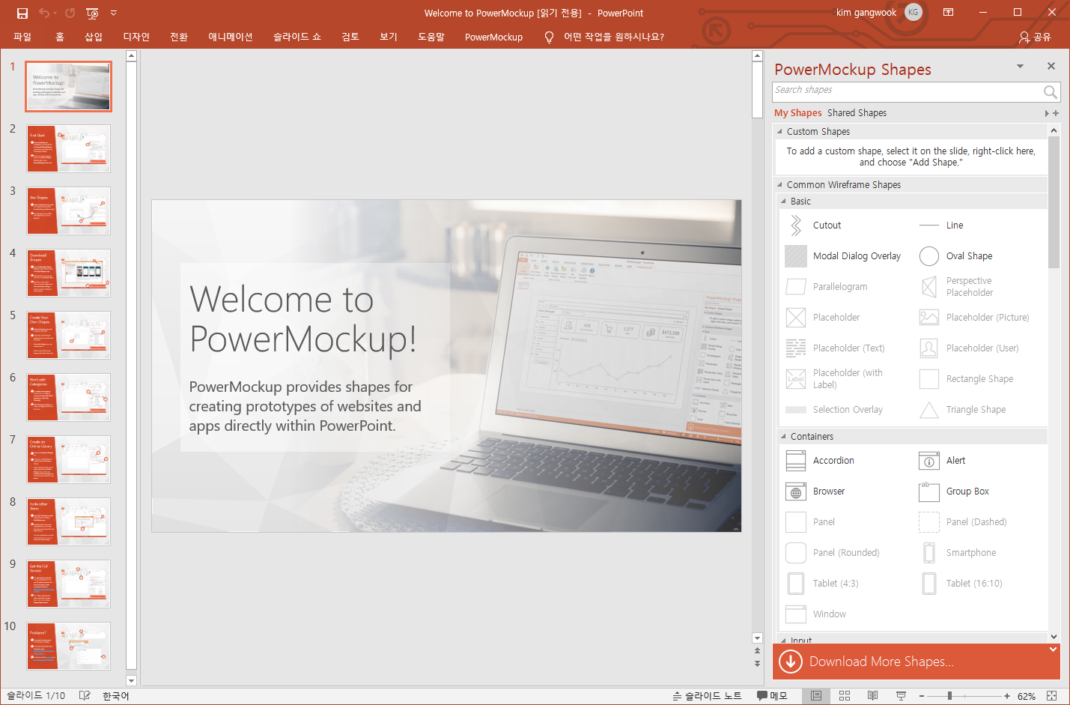Open the 애니메이션 ribbon tab
The image size is (1070, 705).
tap(231, 37)
